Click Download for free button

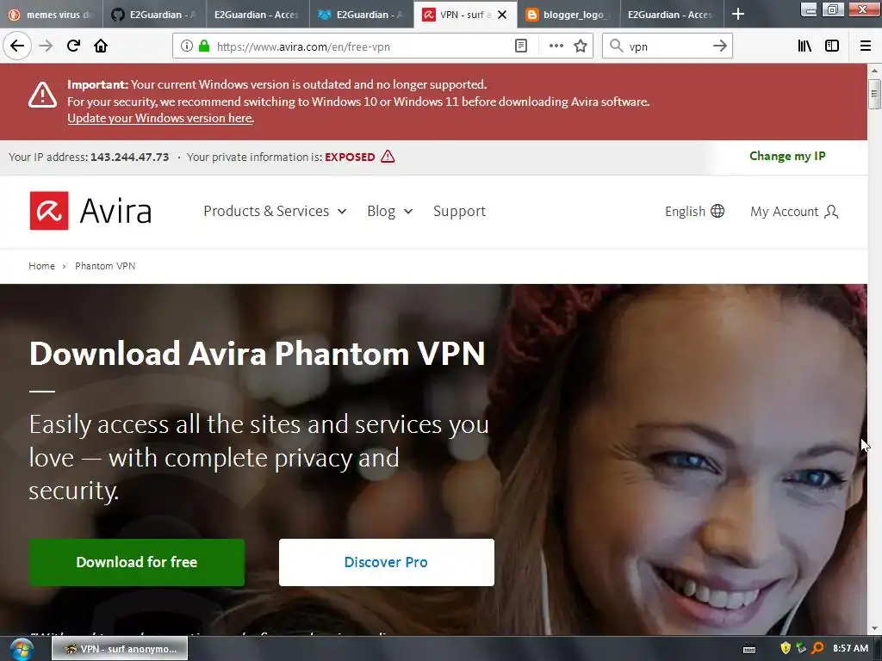[137, 562]
